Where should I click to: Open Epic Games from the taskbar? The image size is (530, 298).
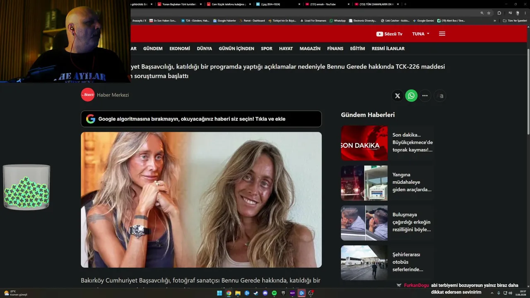click(x=283, y=293)
